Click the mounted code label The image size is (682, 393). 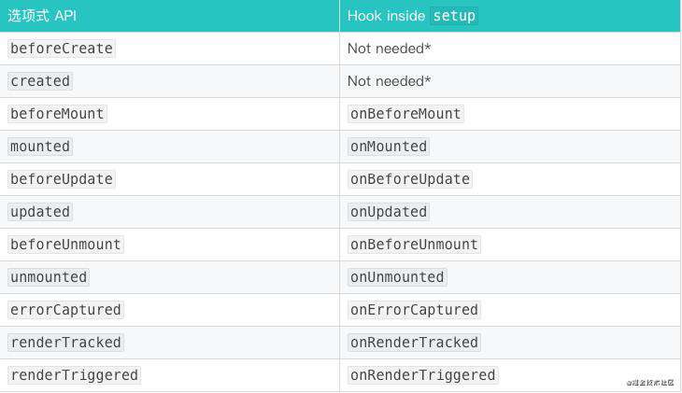tap(40, 147)
